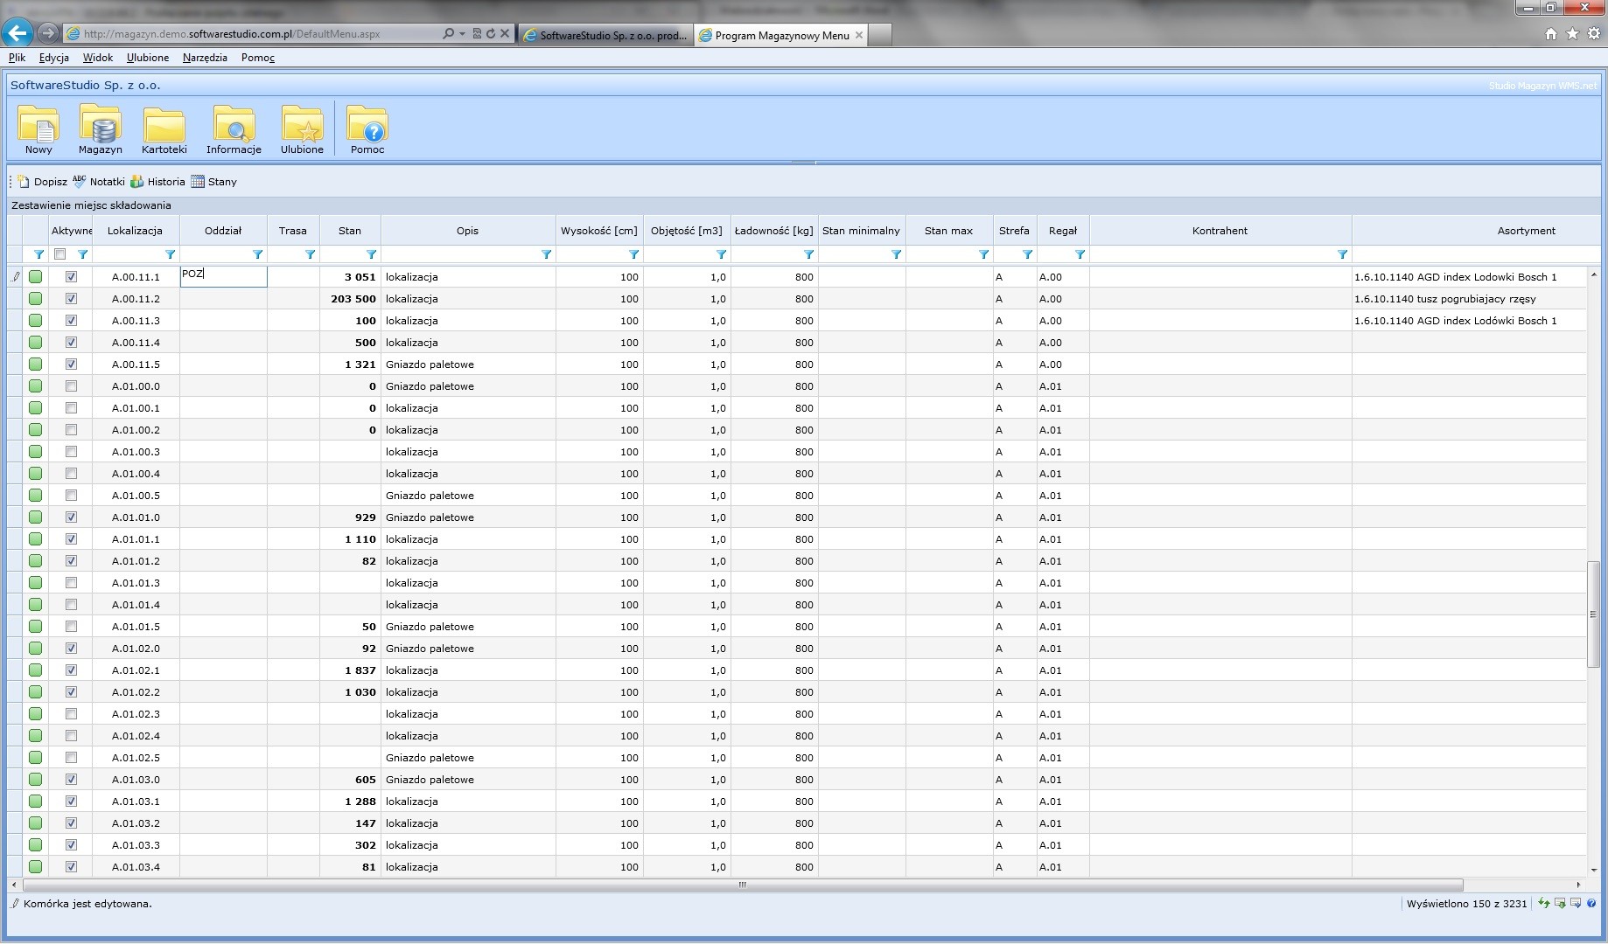Click the vertical scrollbar thumb of the grid
Viewport: 1608px width, 944px height.
[1594, 614]
